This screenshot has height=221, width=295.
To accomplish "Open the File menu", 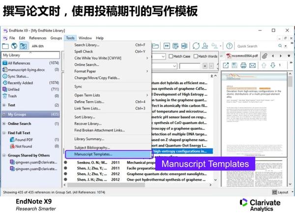I will [12, 38].
